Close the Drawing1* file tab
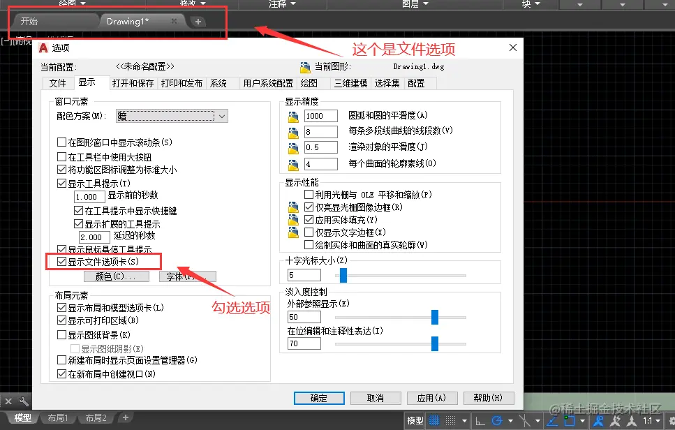 click(x=174, y=21)
